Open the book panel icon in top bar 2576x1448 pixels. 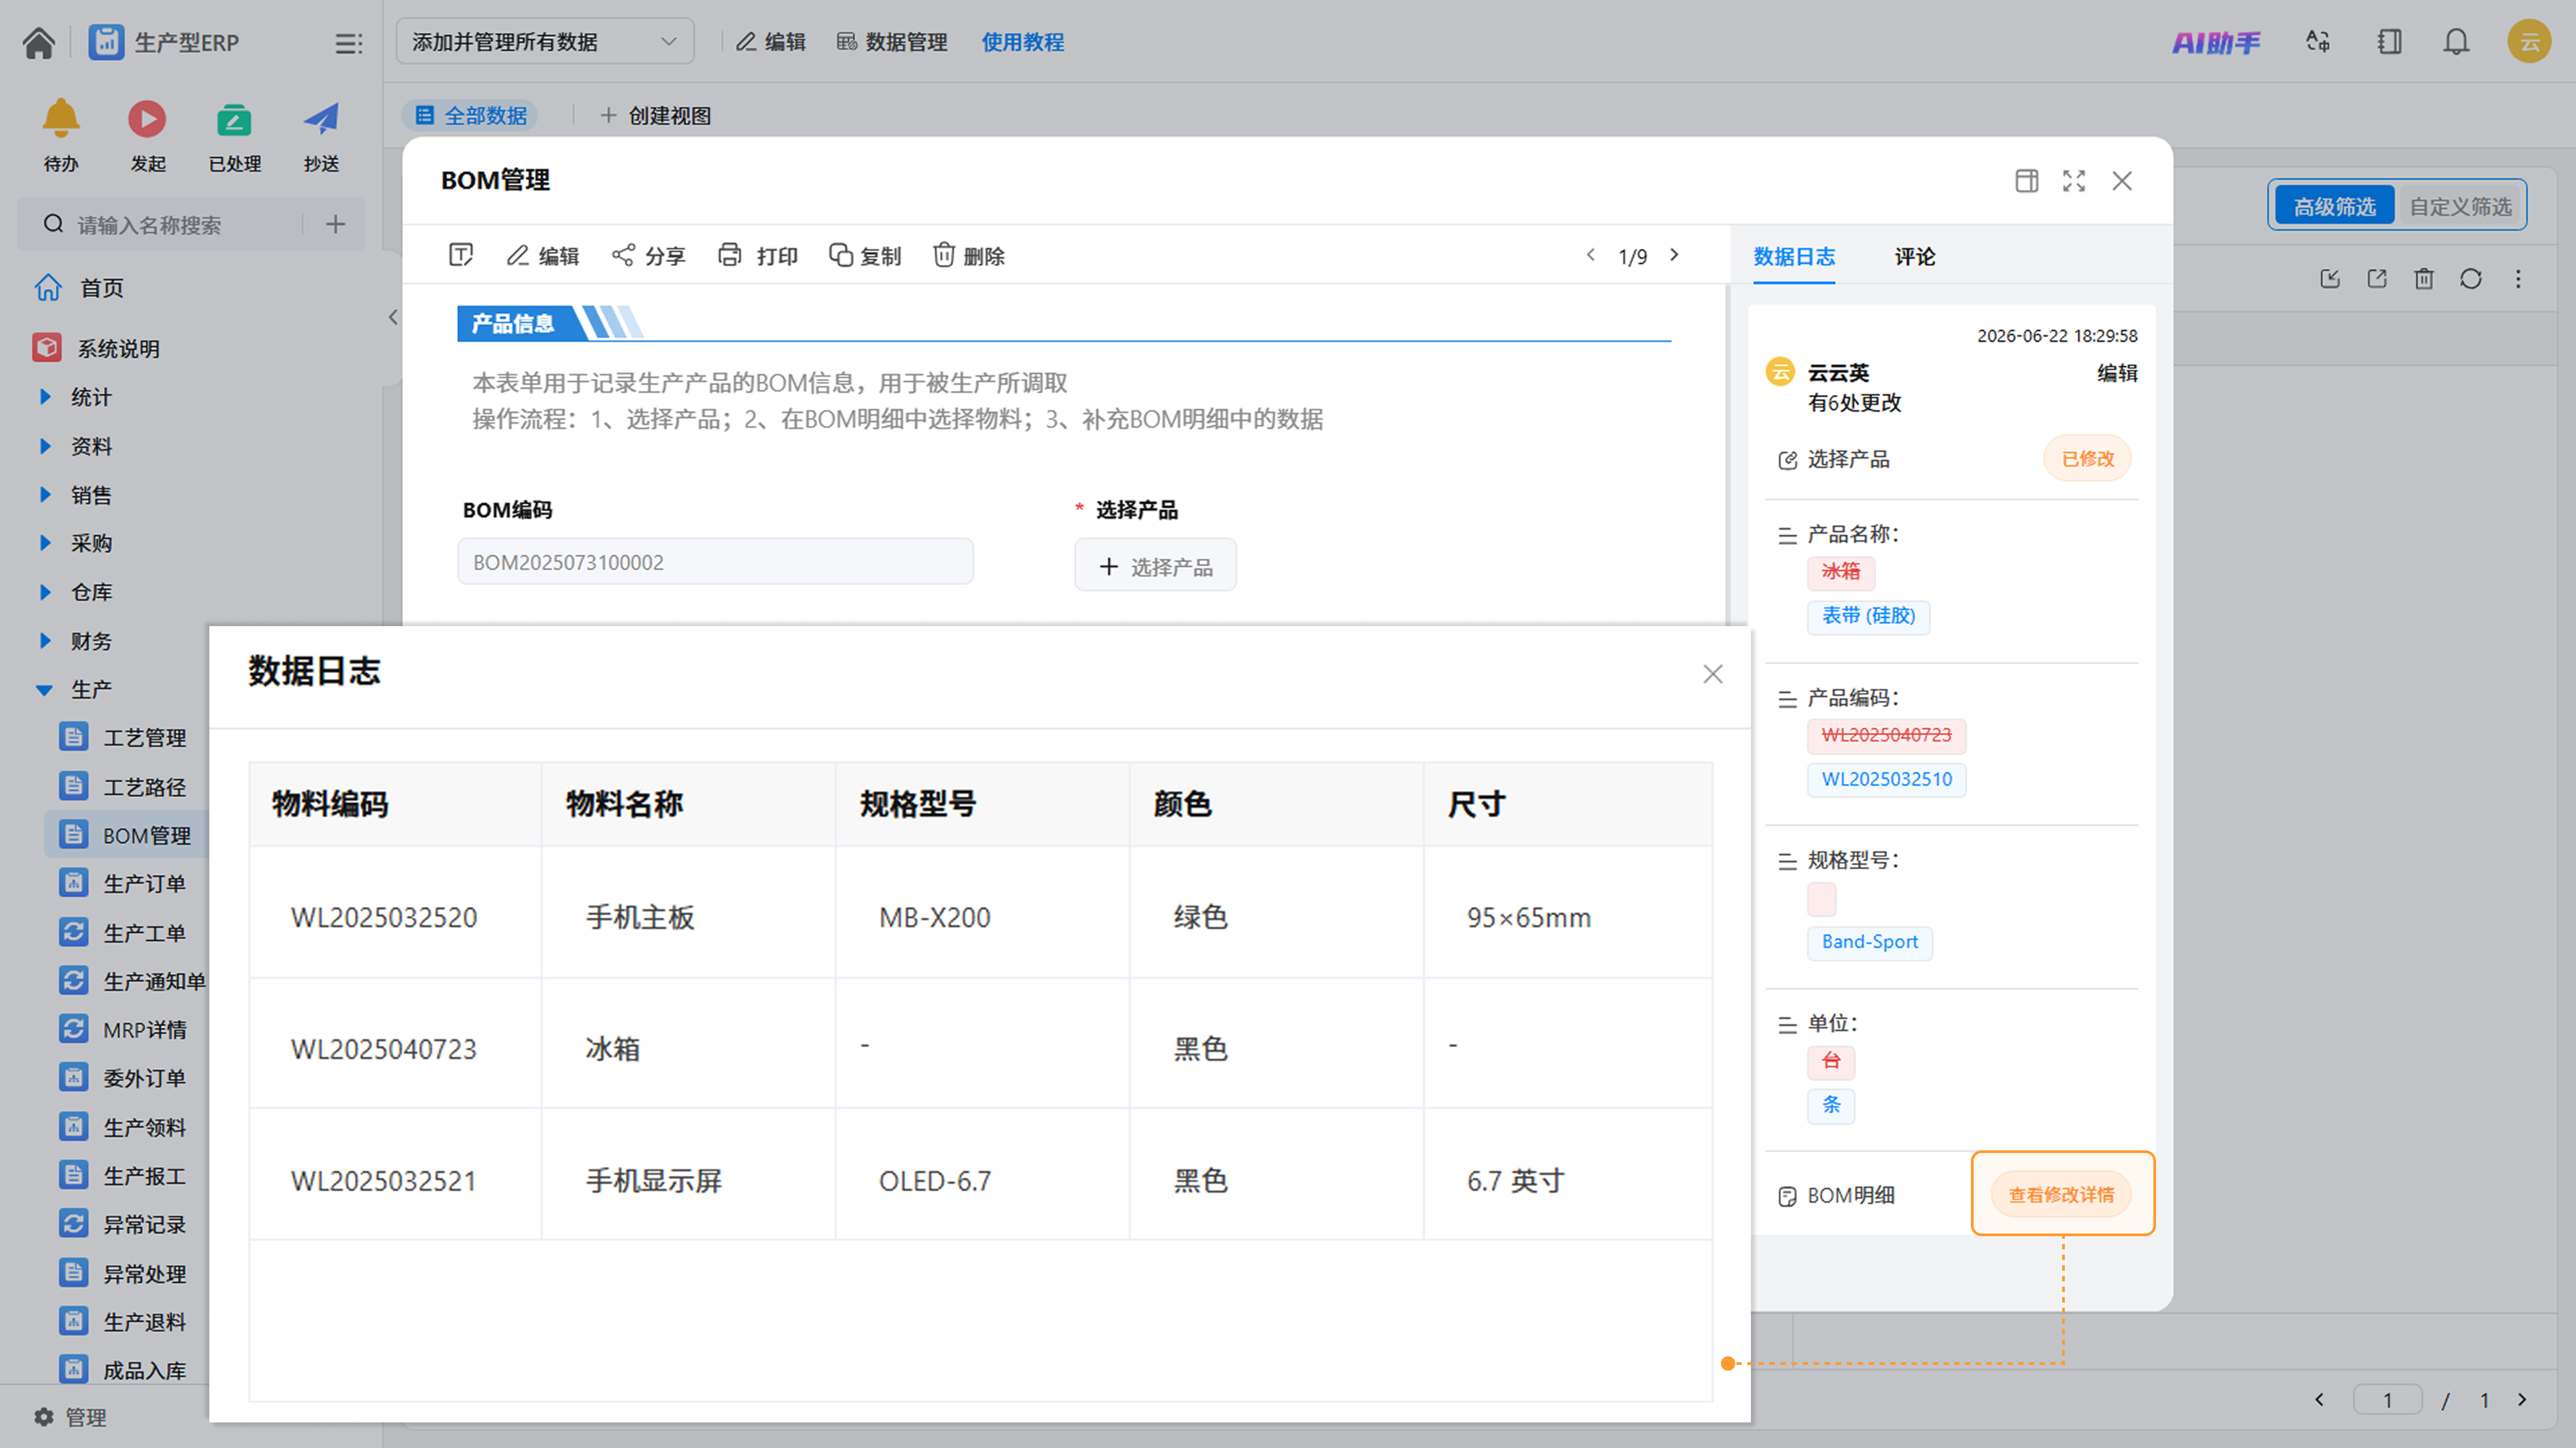click(x=2389, y=42)
